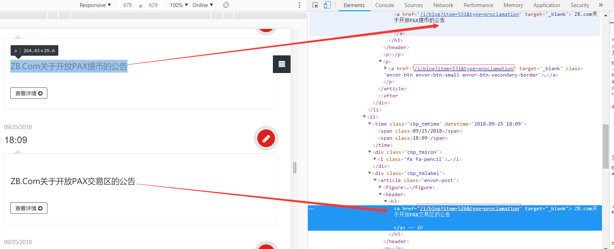The width and height of the screenshot is (614, 249).
Task: Collapse the header node under article envor-post
Action: click(x=380, y=194)
